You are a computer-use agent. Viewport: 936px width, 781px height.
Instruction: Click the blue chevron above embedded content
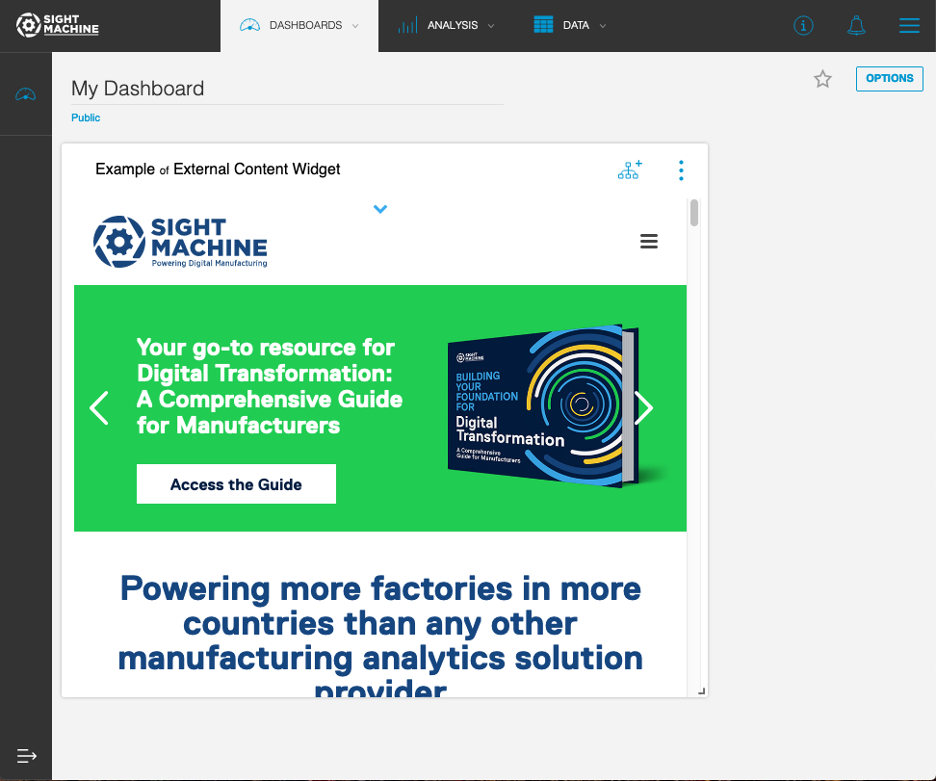380,209
